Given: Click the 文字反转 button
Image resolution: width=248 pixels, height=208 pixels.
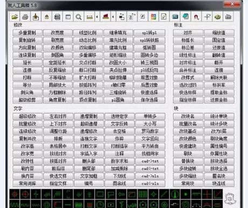Looking at the screenshot, I should pyautogui.click(x=120, y=124).
